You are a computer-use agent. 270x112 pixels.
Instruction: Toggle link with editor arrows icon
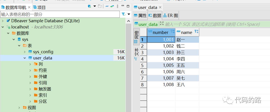click(x=112, y=6)
